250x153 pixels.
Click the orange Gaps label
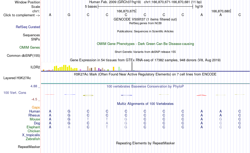coord(36,107)
